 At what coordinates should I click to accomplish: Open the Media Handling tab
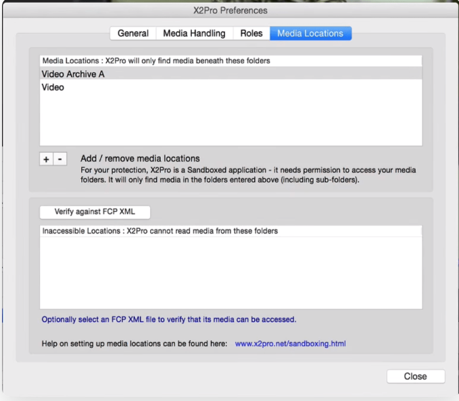click(195, 33)
